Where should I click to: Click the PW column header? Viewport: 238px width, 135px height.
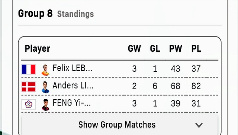point(176,49)
